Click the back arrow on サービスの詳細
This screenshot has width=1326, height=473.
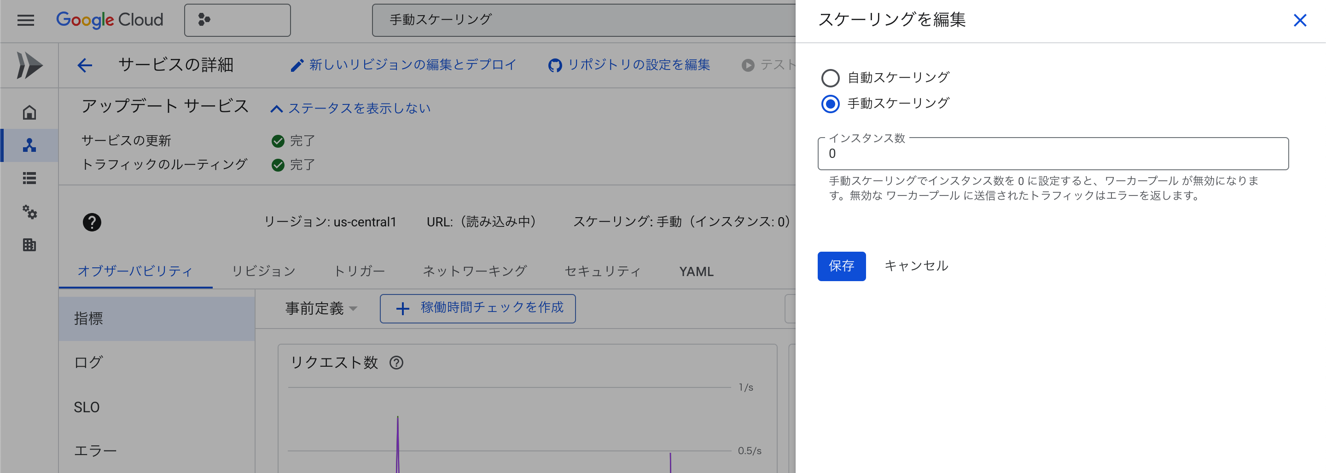pos(85,65)
